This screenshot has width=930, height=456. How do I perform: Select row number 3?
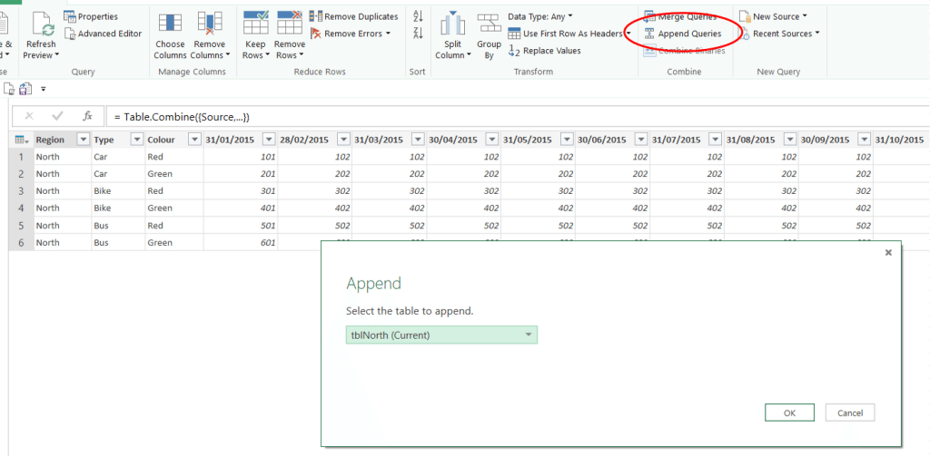pos(22,191)
